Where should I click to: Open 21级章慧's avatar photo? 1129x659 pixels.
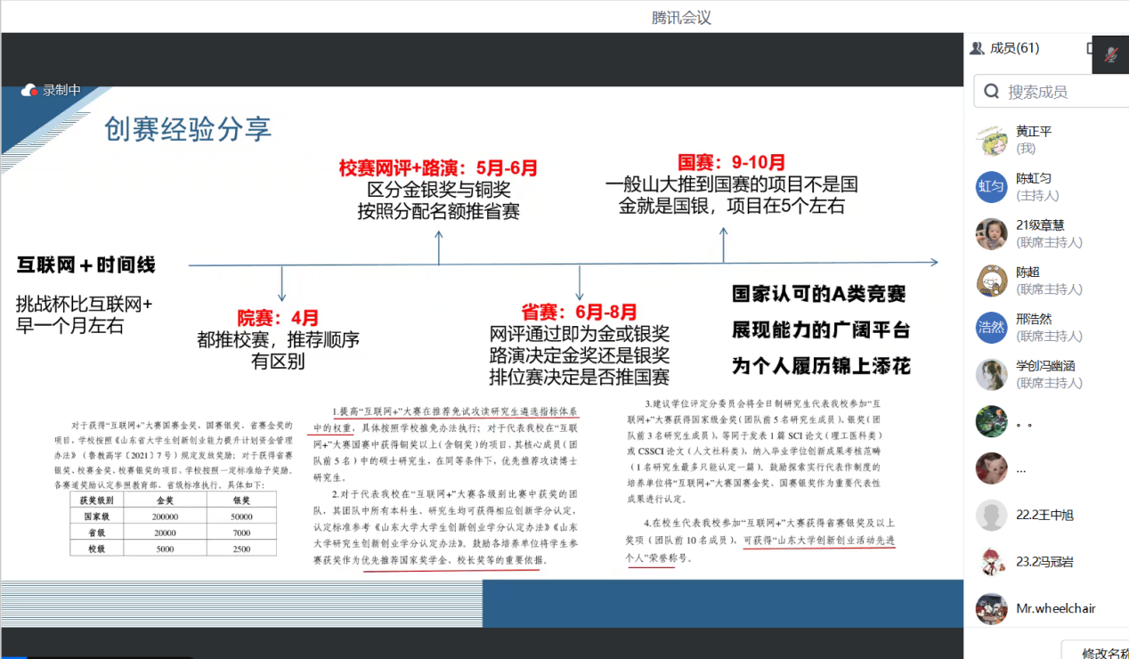[x=991, y=233]
